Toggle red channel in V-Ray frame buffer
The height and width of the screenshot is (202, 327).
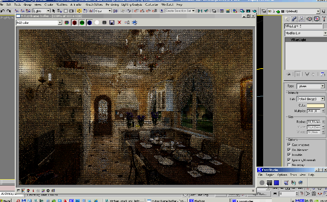coord(74,22)
